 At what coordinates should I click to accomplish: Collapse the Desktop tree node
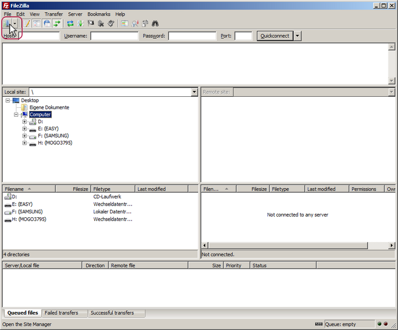[x=8, y=101]
